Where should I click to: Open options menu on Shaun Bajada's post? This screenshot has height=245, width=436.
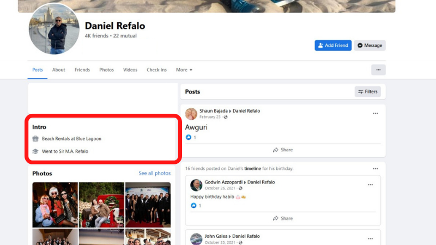[375, 113]
